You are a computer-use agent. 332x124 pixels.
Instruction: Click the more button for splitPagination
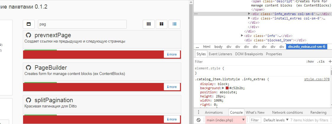click(172, 119)
